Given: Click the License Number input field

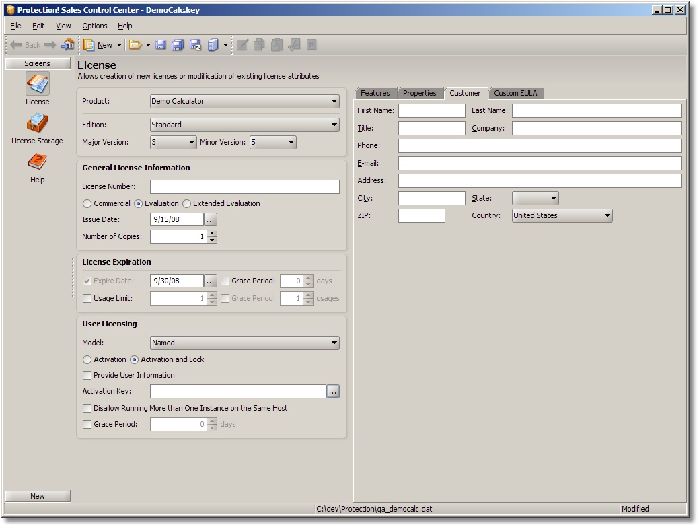Looking at the screenshot, I should click(x=244, y=187).
